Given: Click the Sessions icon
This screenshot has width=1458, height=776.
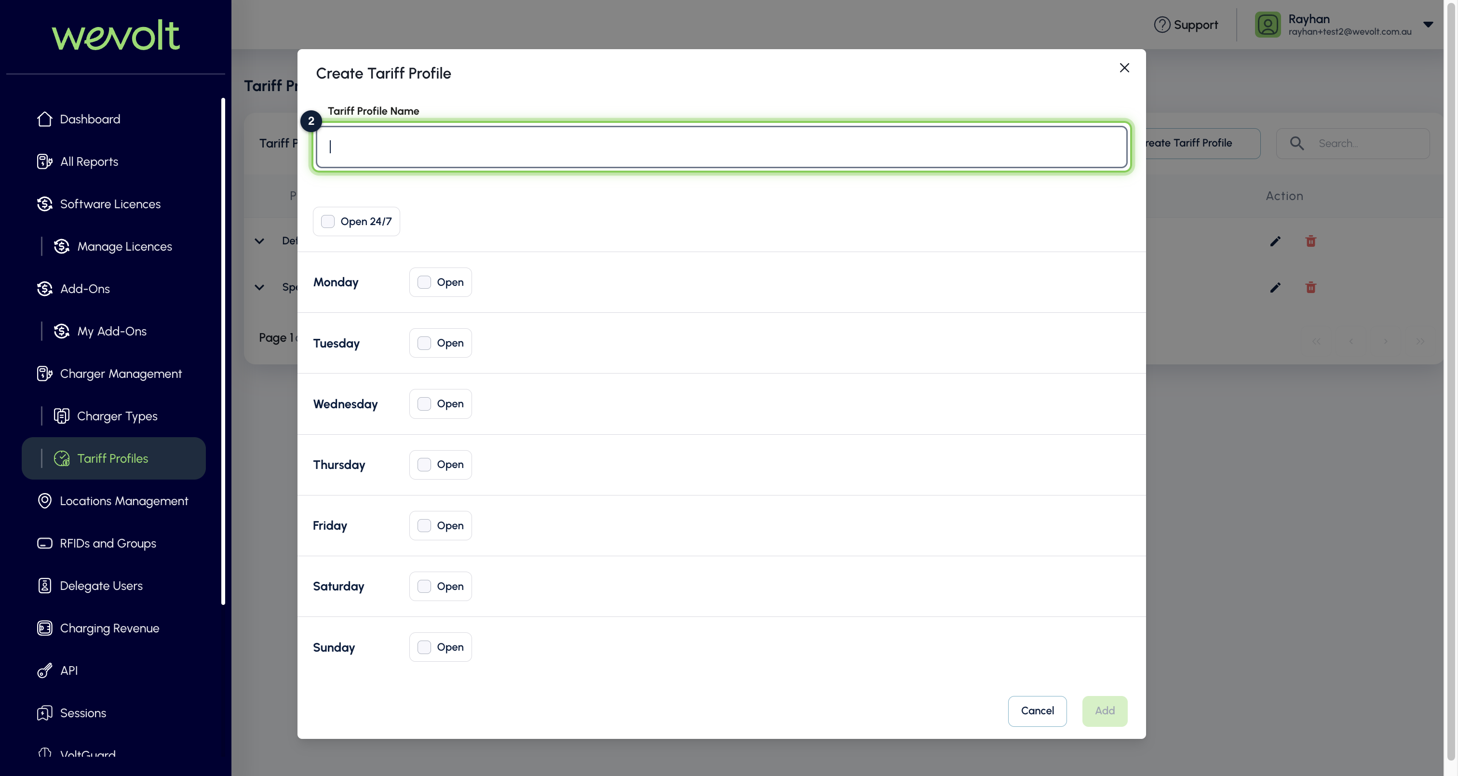Looking at the screenshot, I should [45, 713].
